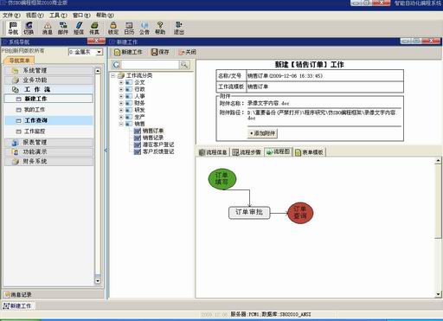Viewport: 443px width, 321px height.
Task: Click the search input field above the tree
Action: pyautogui.click(x=150, y=65)
